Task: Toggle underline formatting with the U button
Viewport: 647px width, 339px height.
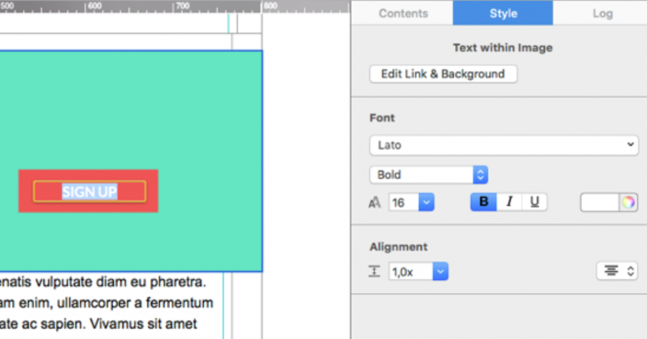Action: (x=535, y=202)
